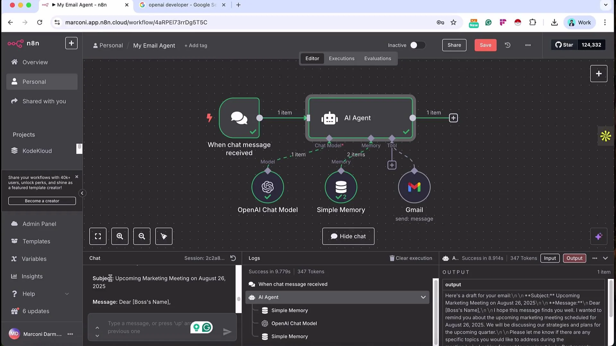Dismiss the template creator promo
The height and width of the screenshot is (346, 616).
click(x=77, y=177)
